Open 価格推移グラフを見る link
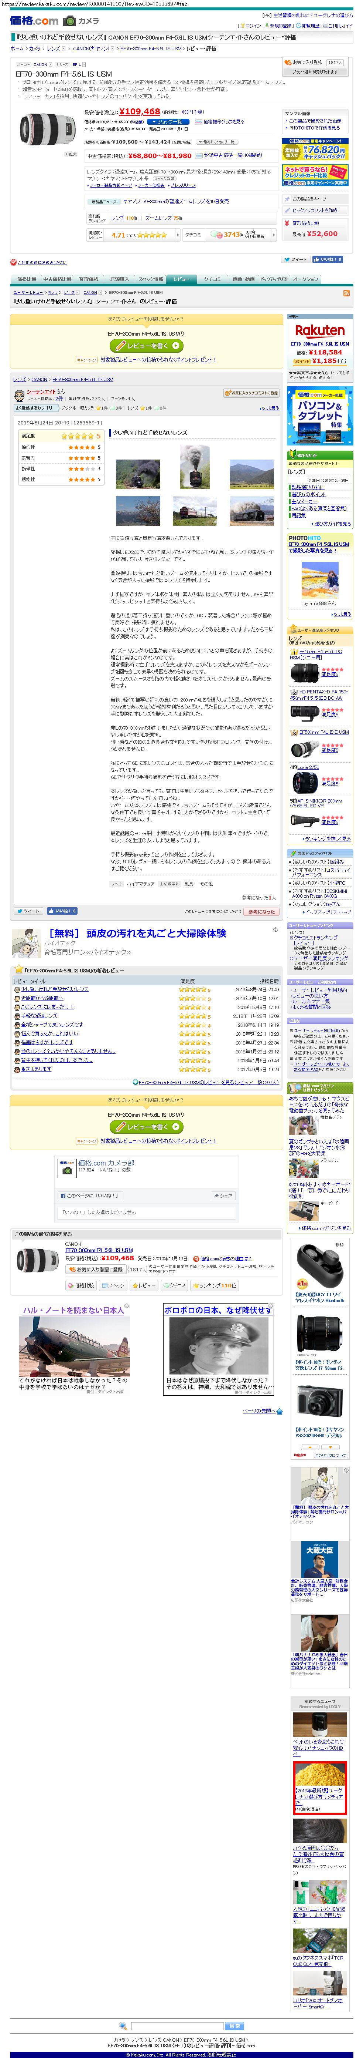This screenshot has height=2058, width=363. coord(223,122)
